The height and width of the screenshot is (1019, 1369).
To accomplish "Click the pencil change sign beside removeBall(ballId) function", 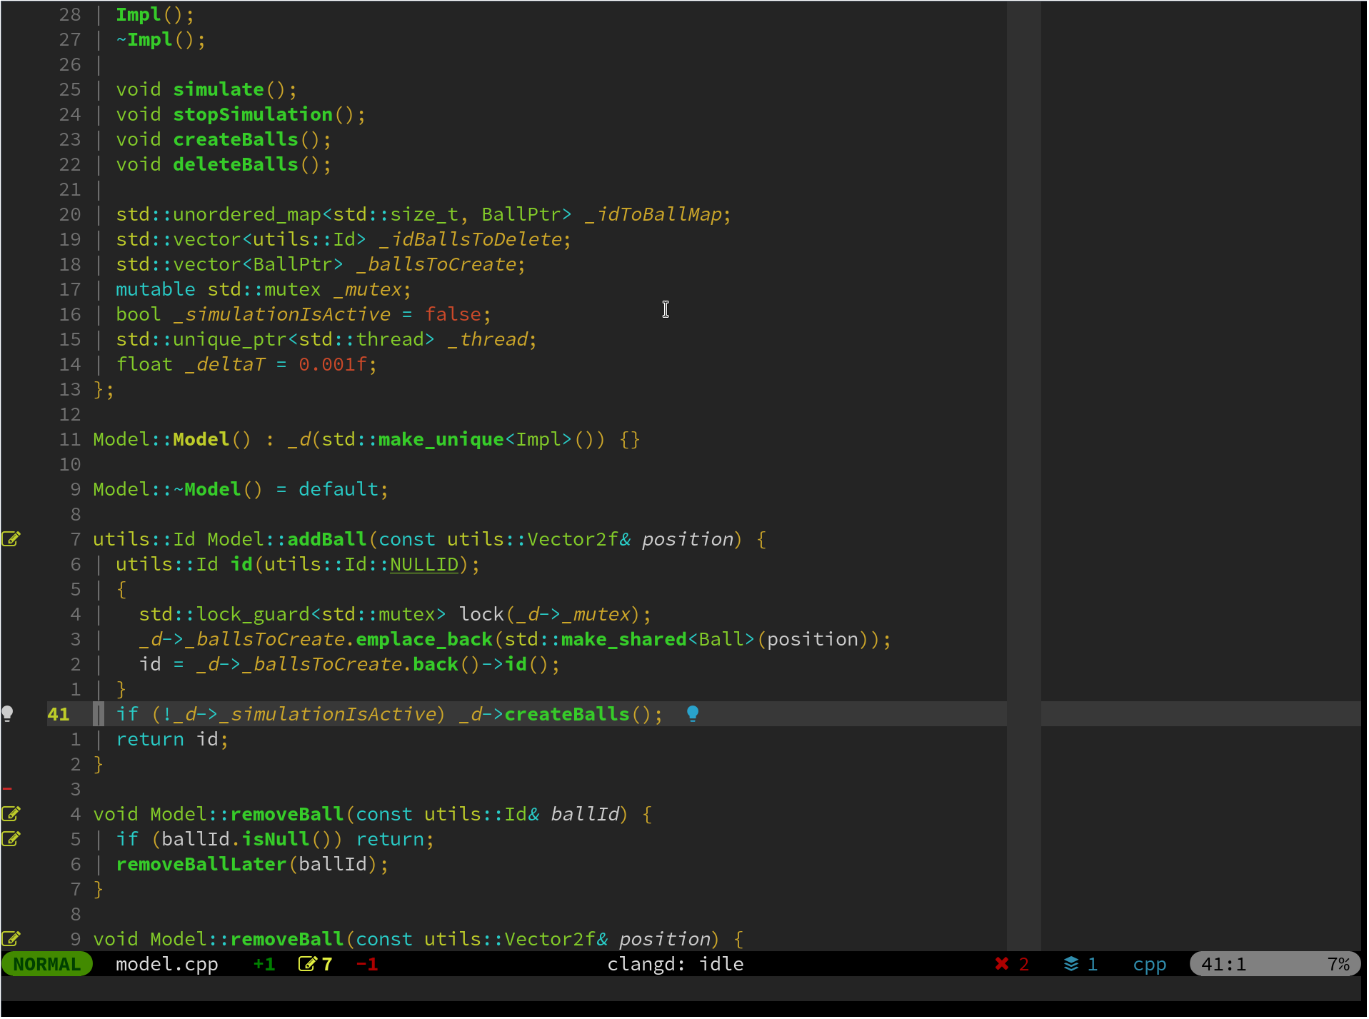I will 11,813.
